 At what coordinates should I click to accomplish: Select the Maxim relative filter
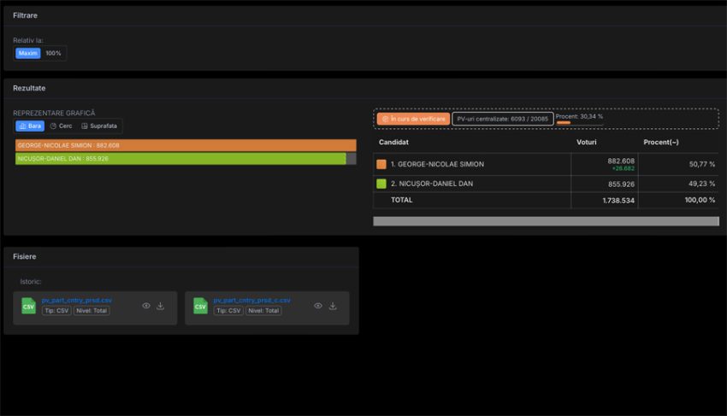click(28, 53)
